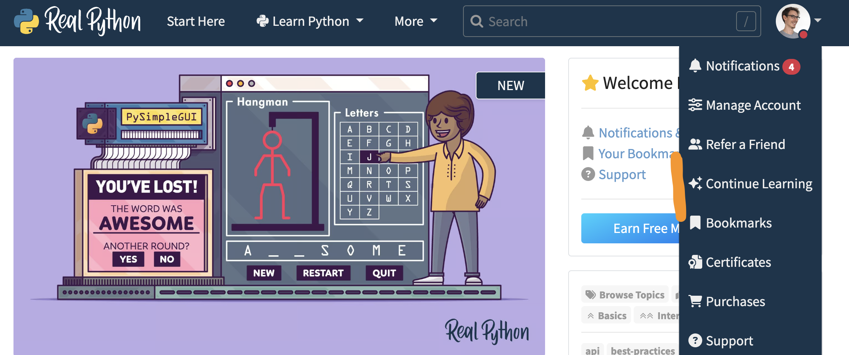The height and width of the screenshot is (355, 849).
Task: Select the Intermediate topic tag
Action: click(x=656, y=316)
